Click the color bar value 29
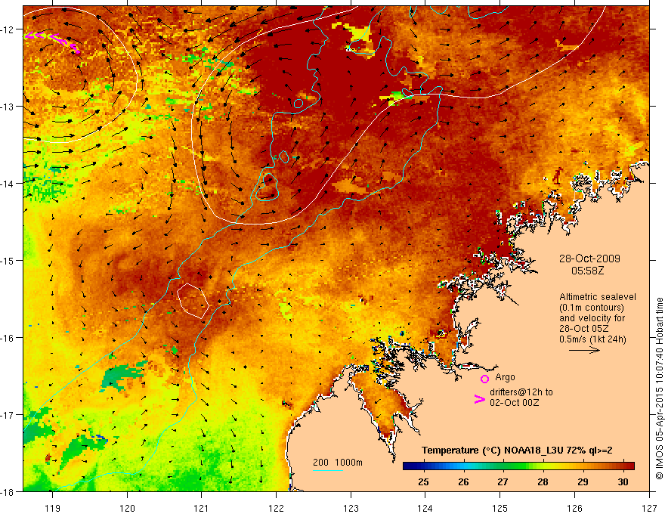The width and height of the screenshot is (665, 514). 583,481
